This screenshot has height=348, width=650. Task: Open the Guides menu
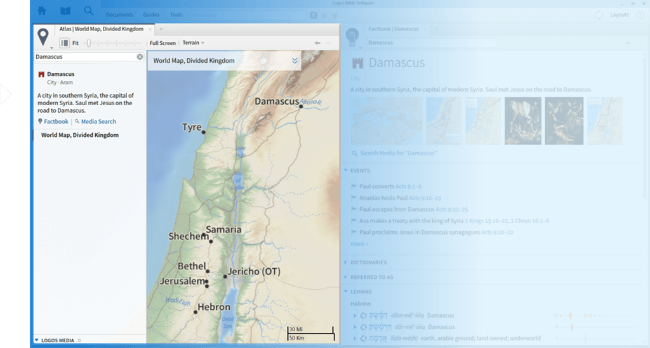[x=151, y=15]
